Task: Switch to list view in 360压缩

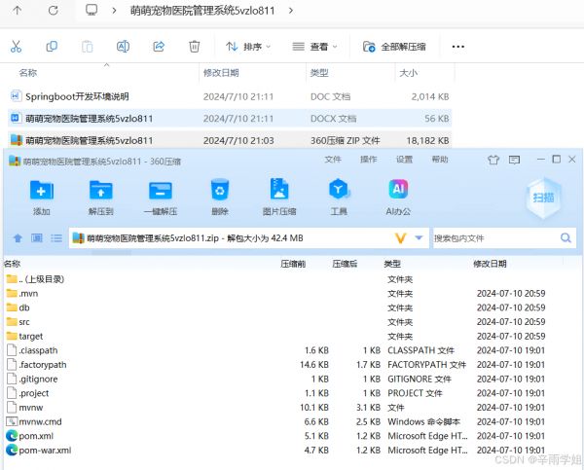Action: click(x=56, y=237)
